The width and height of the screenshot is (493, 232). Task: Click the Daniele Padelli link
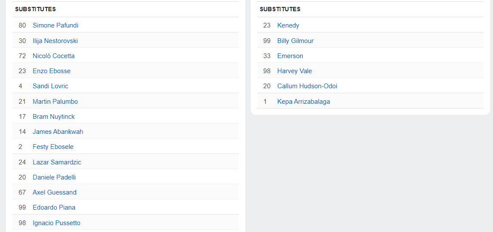54,177
